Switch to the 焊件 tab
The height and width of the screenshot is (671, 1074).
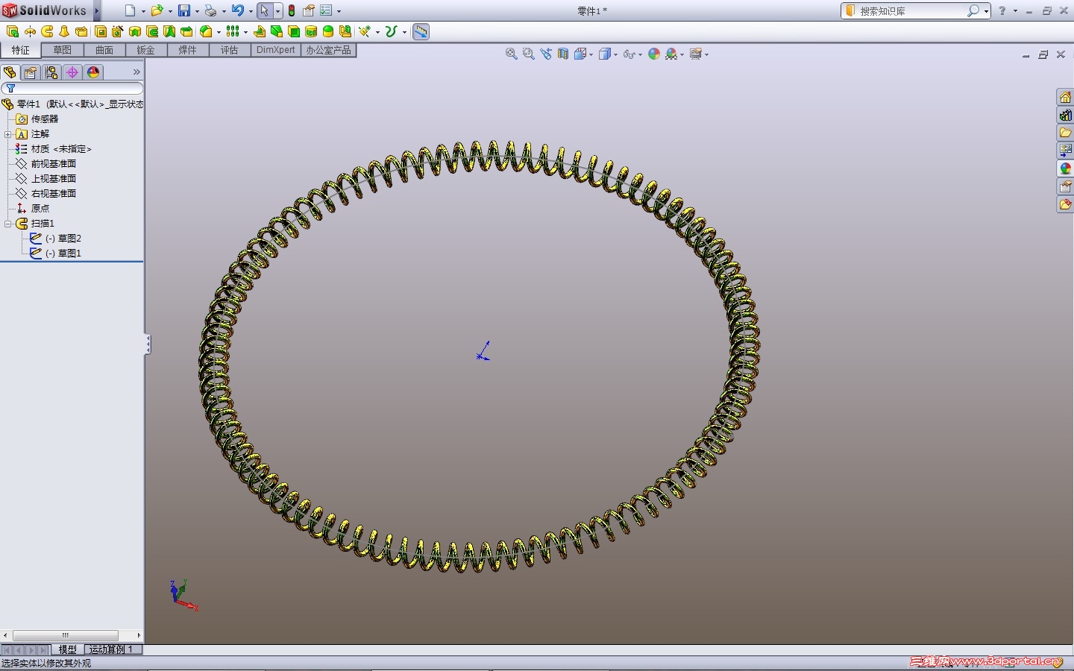188,50
